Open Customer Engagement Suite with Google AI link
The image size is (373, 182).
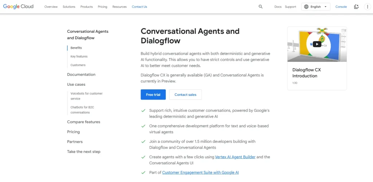[201, 173]
